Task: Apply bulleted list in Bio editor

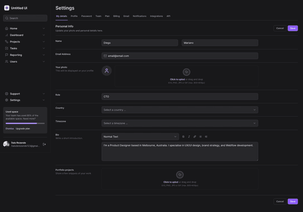Action: pyautogui.click(x=200, y=137)
